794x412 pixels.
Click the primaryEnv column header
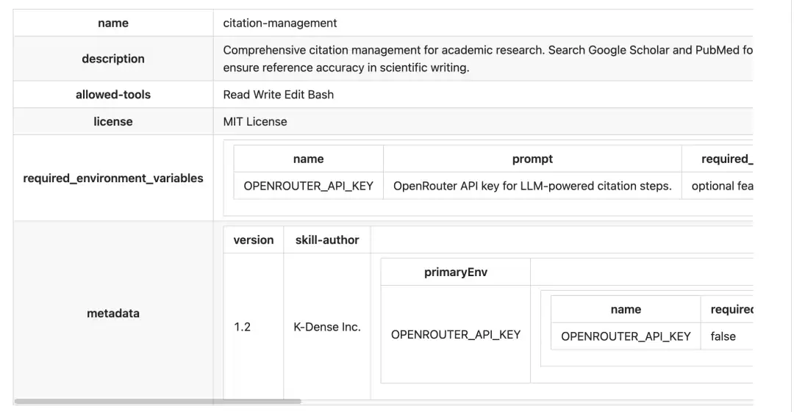tap(456, 272)
